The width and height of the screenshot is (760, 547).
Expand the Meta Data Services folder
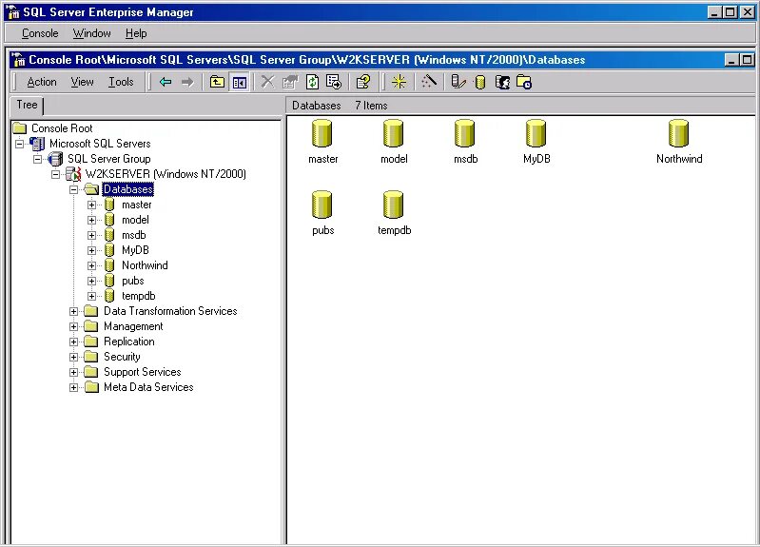[73, 387]
